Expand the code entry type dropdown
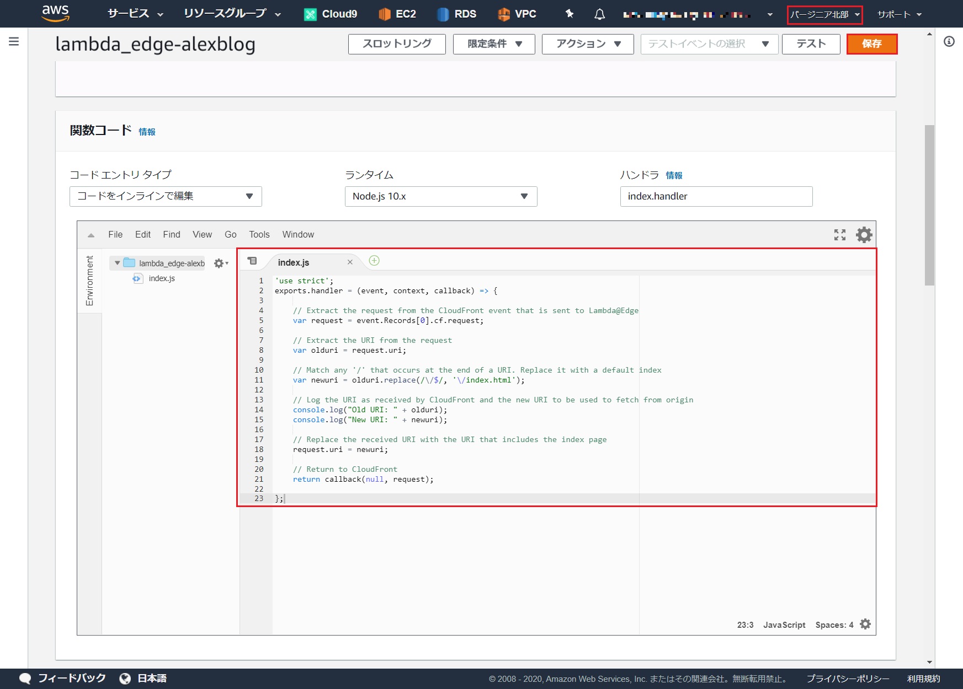This screenshot has width=963, height=689. pyautogui.click(x=166, y=196)
